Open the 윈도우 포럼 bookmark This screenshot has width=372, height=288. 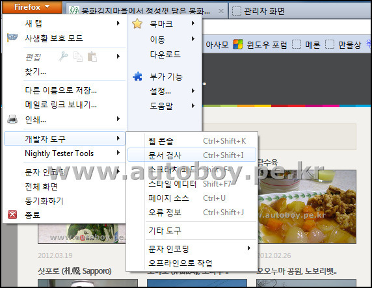click(x=267, y=45)
